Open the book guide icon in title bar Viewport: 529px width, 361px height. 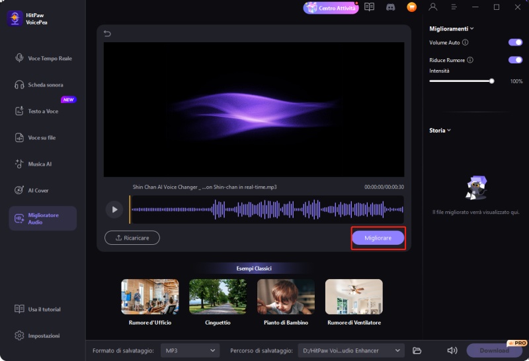tap(370, 7)
